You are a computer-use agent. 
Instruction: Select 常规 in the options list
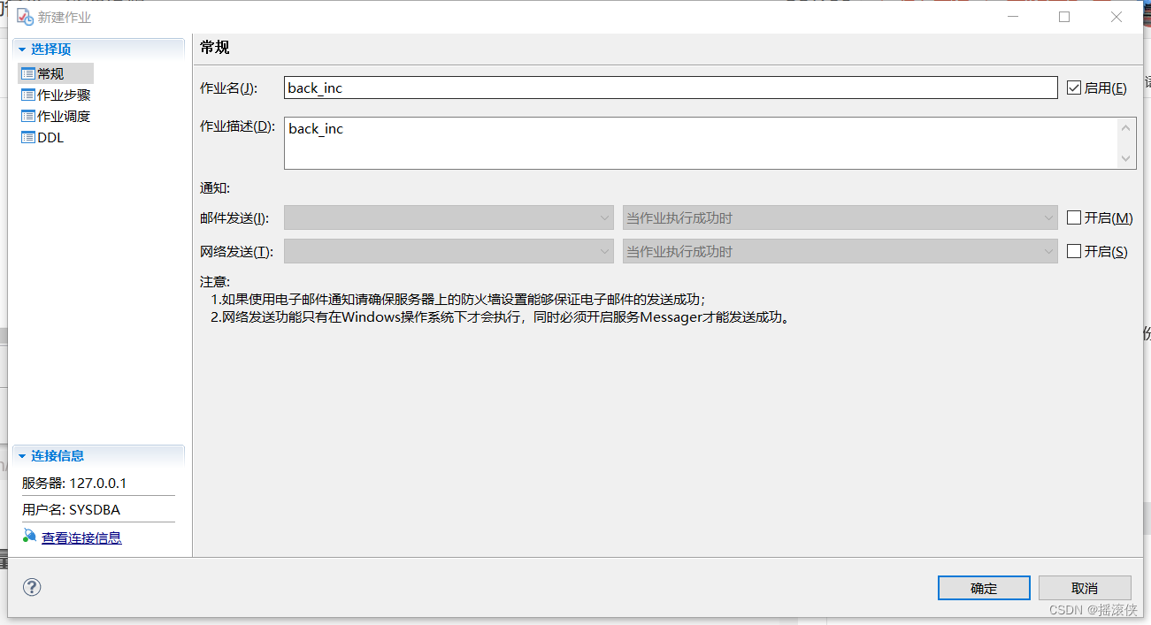point(50,73)
